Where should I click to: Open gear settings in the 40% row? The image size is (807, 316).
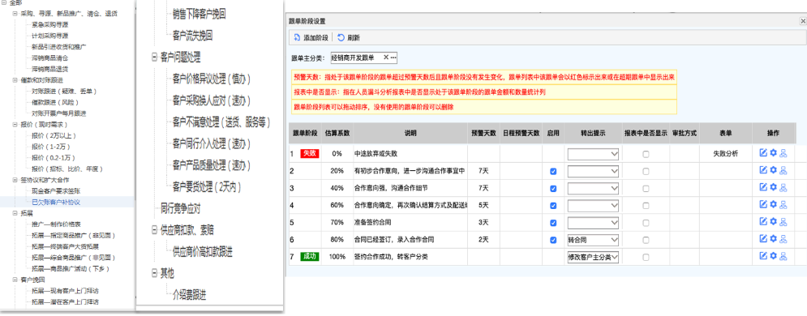click(x=773, y=187)
